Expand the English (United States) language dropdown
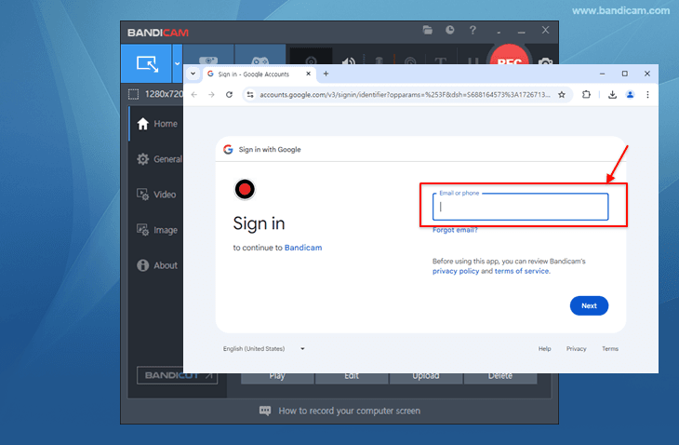Screen dimensions: 679x445 [264, 349]
